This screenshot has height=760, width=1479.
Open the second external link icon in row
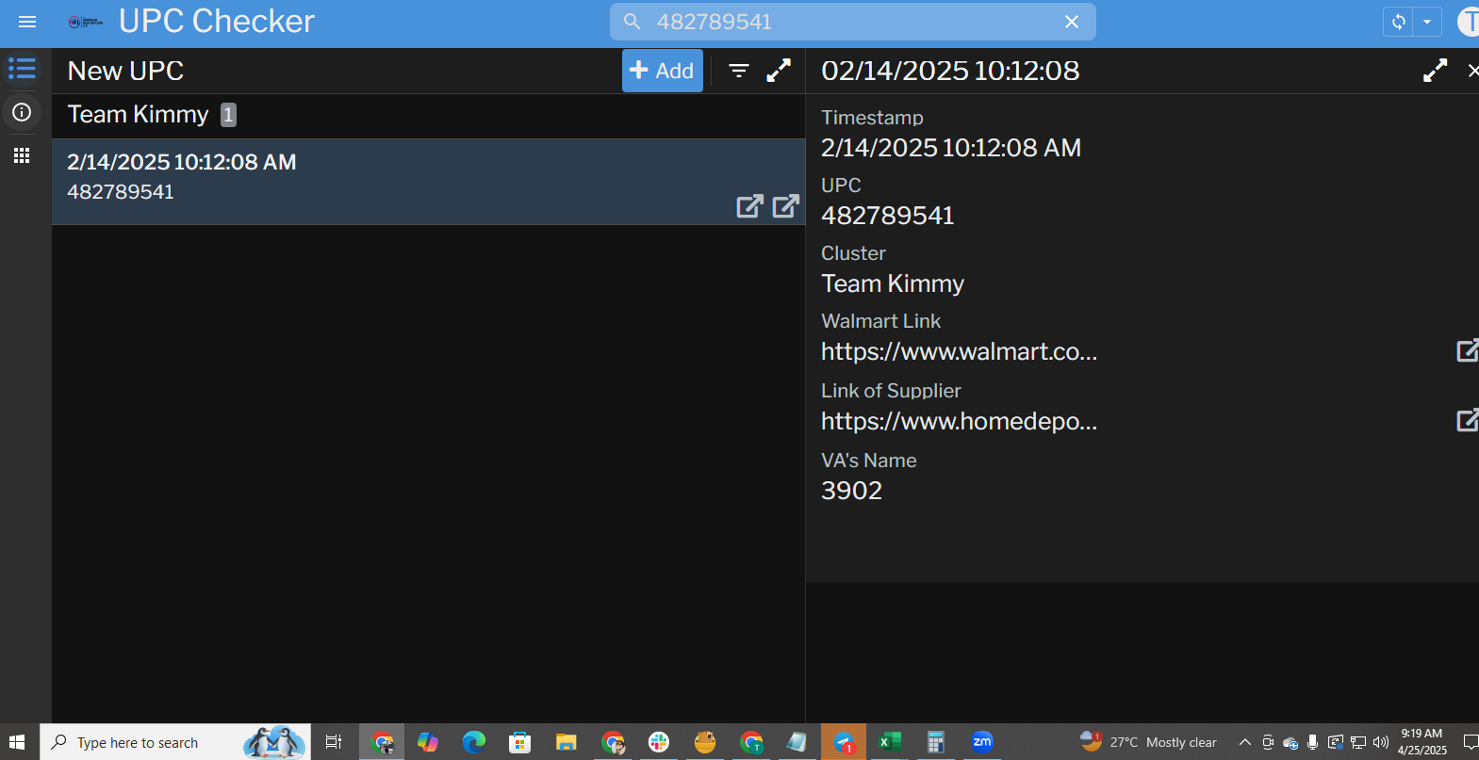tap(786, 206)
